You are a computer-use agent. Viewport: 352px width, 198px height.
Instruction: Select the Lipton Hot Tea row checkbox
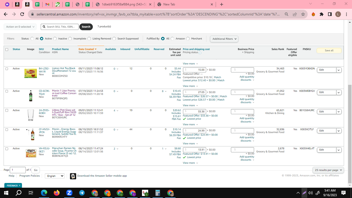coord(7,69)
